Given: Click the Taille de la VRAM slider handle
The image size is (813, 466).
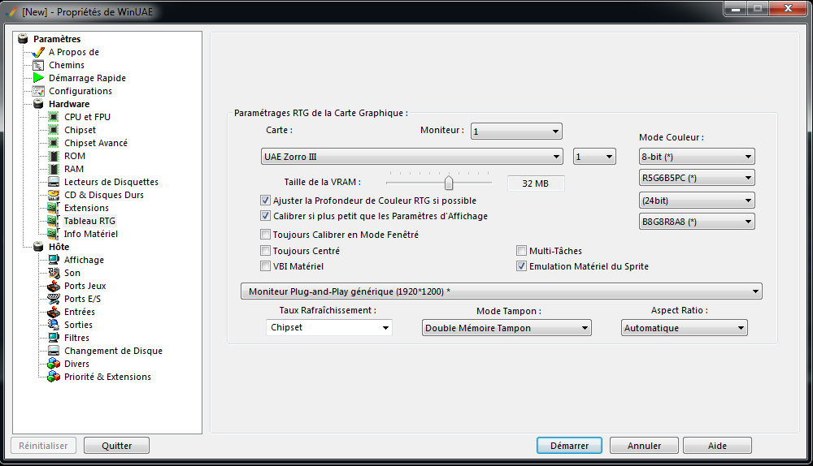Looking at the screenshot, I should (449, 183).
